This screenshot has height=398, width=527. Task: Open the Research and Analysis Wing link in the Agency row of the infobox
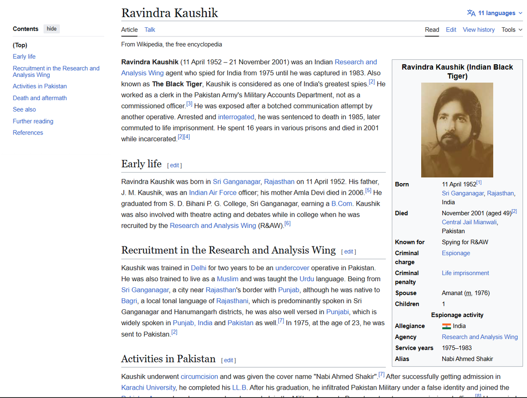coord(480,337)
